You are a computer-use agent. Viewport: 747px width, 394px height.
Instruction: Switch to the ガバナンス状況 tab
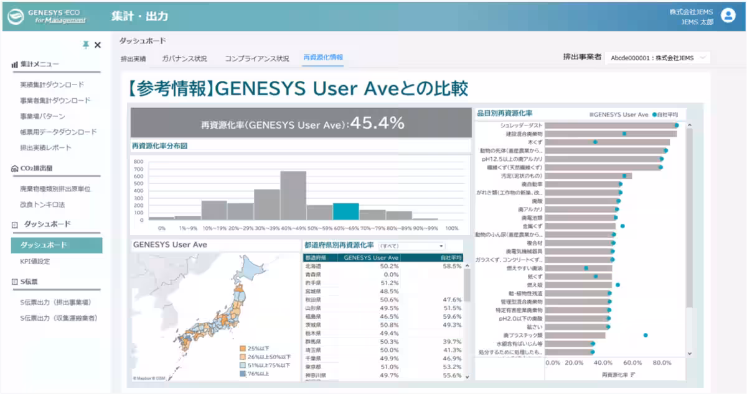(184, 58)
